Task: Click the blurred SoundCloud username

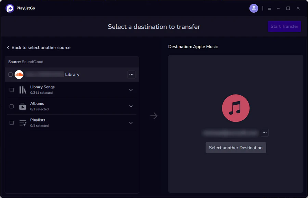Action: (x=45, y=74)
